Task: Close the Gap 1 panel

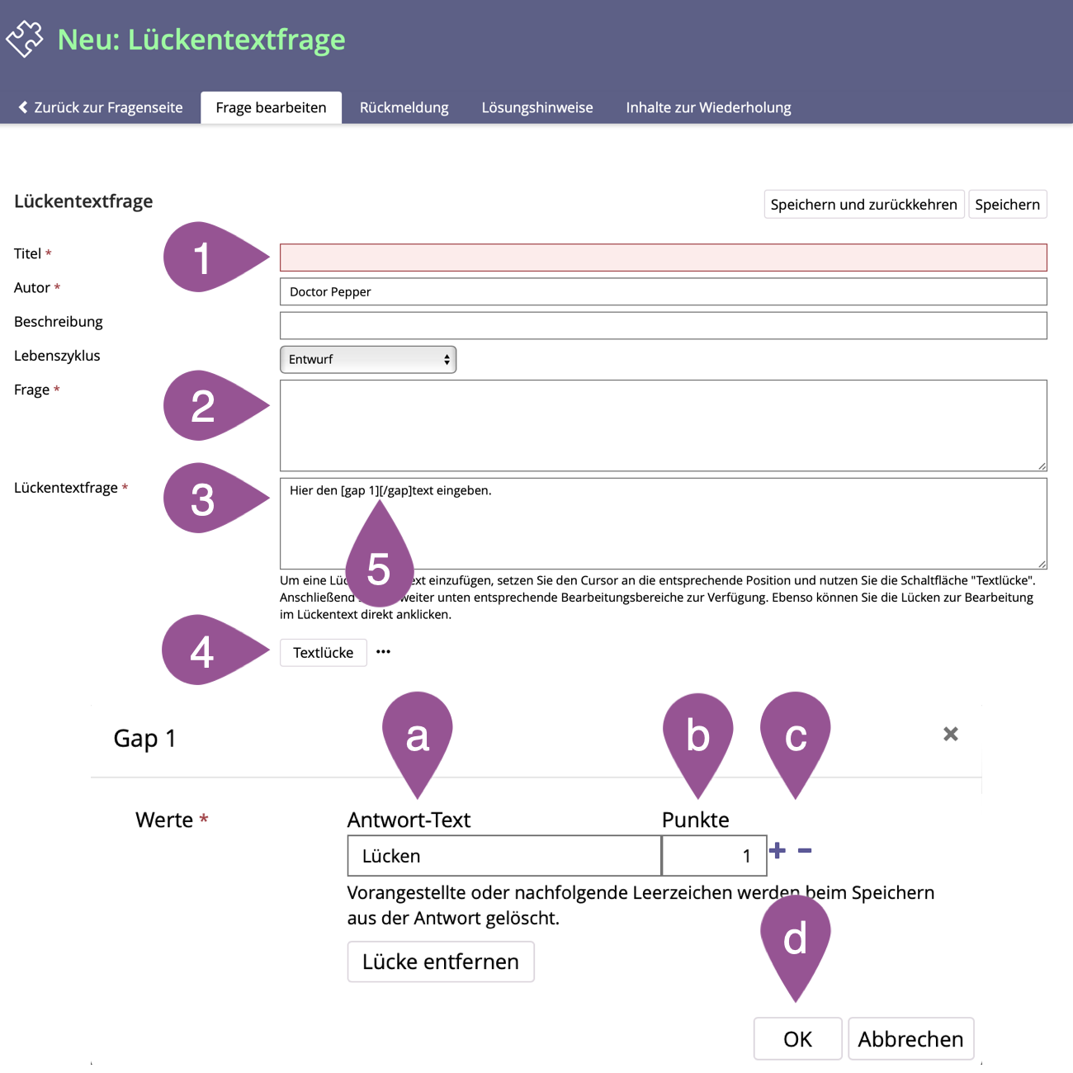Action: (x=950, y=734)
